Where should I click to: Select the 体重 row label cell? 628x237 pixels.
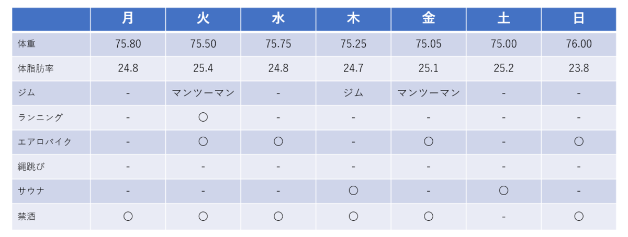point(51,44)
